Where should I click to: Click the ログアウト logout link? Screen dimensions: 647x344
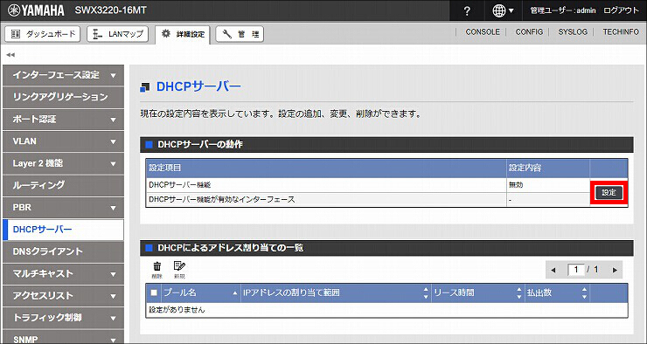[621, 10]
